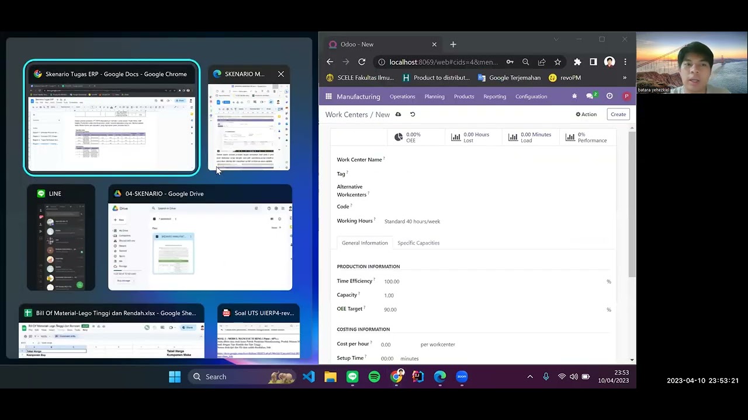Save the work center record manually (cloud icon)
The width and height of the screenshot is (748, 420).
click(399, 114)
